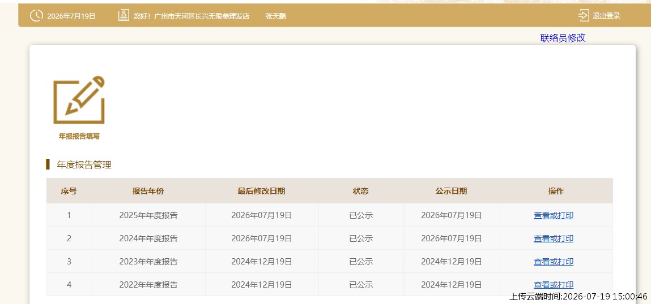
Task: Click the 报告年份 column header
Action: click(148, 191)
